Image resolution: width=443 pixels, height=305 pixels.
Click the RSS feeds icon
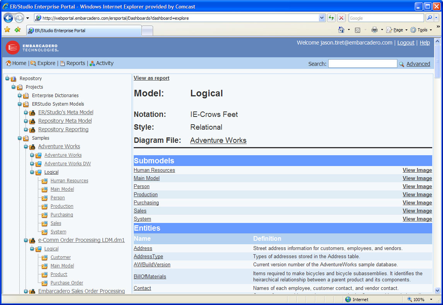pos(358,30)
